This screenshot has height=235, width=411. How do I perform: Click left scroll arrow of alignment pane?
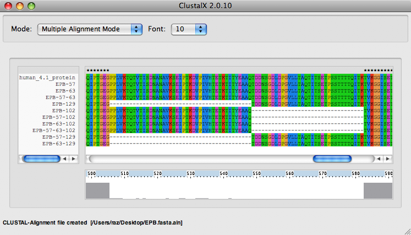tap(380, 159)
